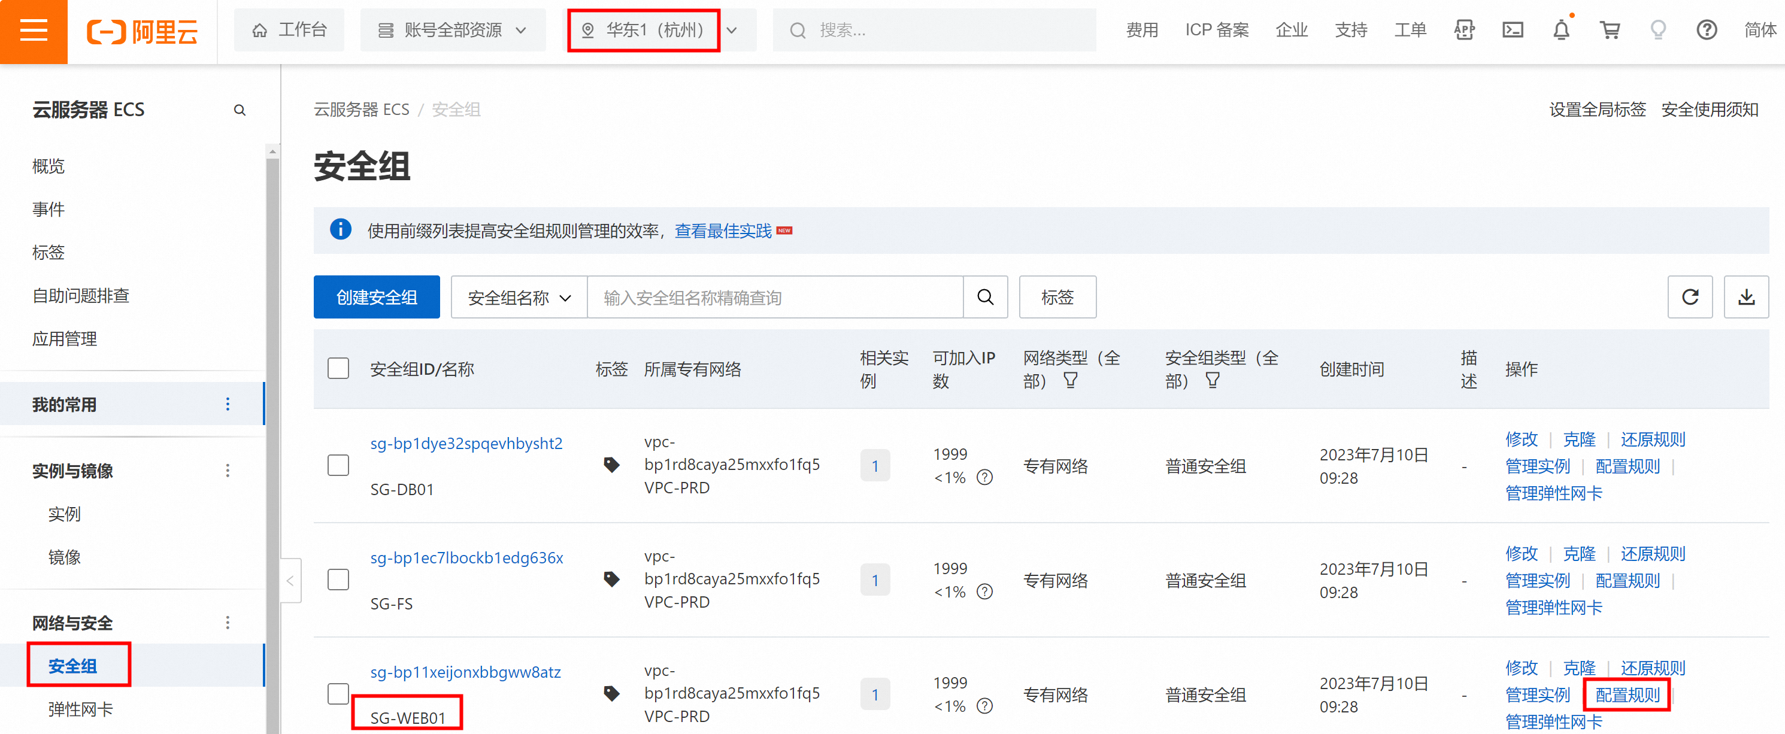The width and height of the screenshot is (1785, 734).
Task: Search the ECS sidebar menu
Action: (240, 110)
